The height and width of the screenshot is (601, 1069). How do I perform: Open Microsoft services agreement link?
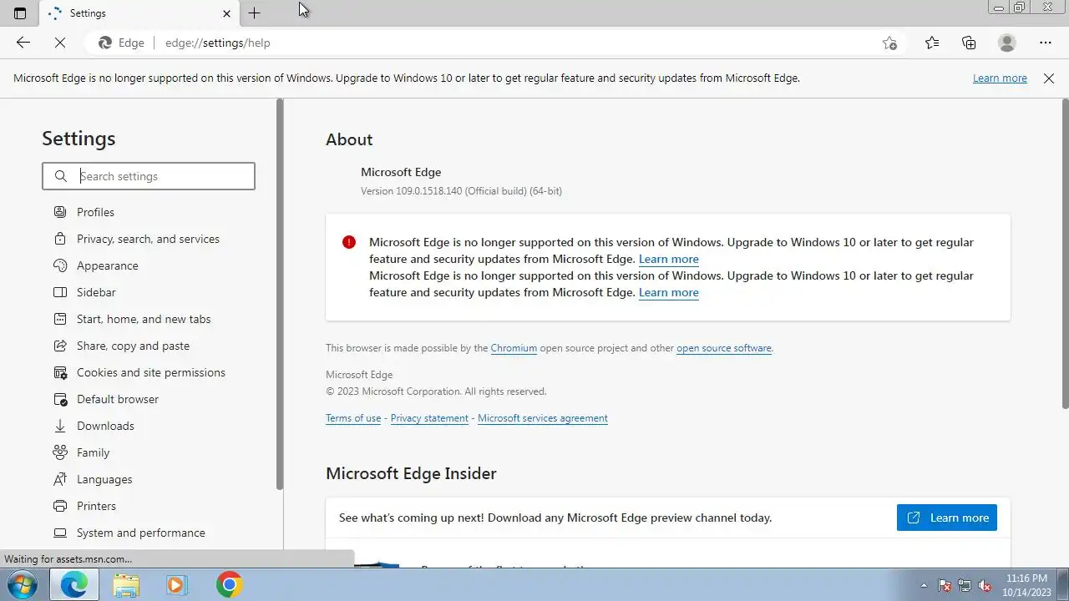(x=543, y=418)
